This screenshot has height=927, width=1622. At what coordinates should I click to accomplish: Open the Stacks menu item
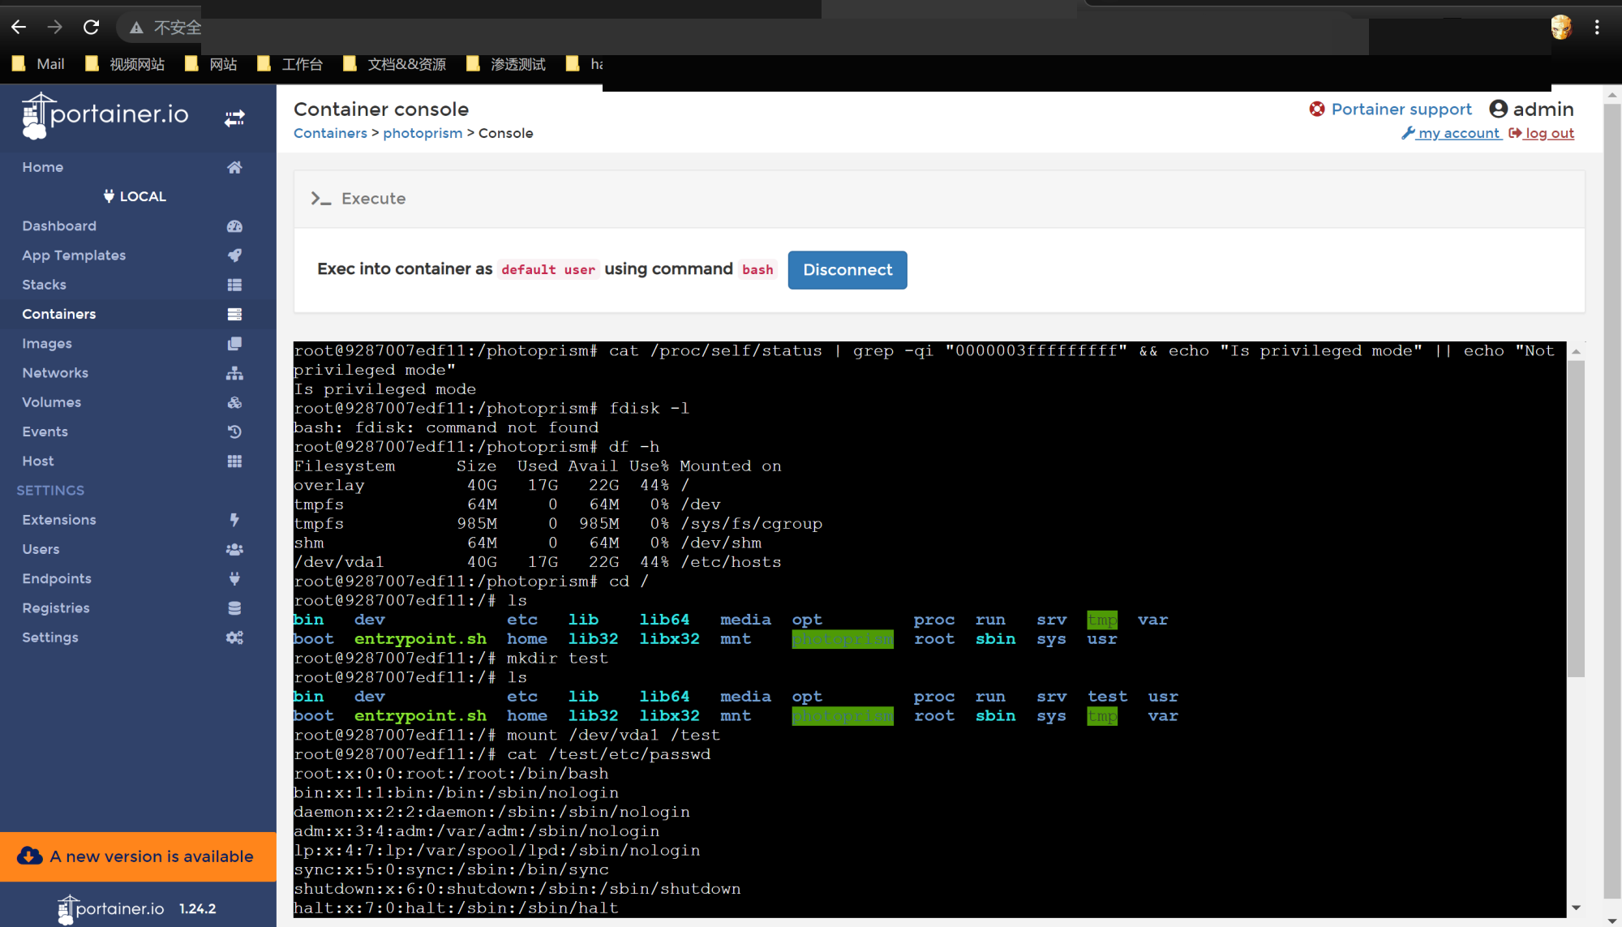click(44, 285)
